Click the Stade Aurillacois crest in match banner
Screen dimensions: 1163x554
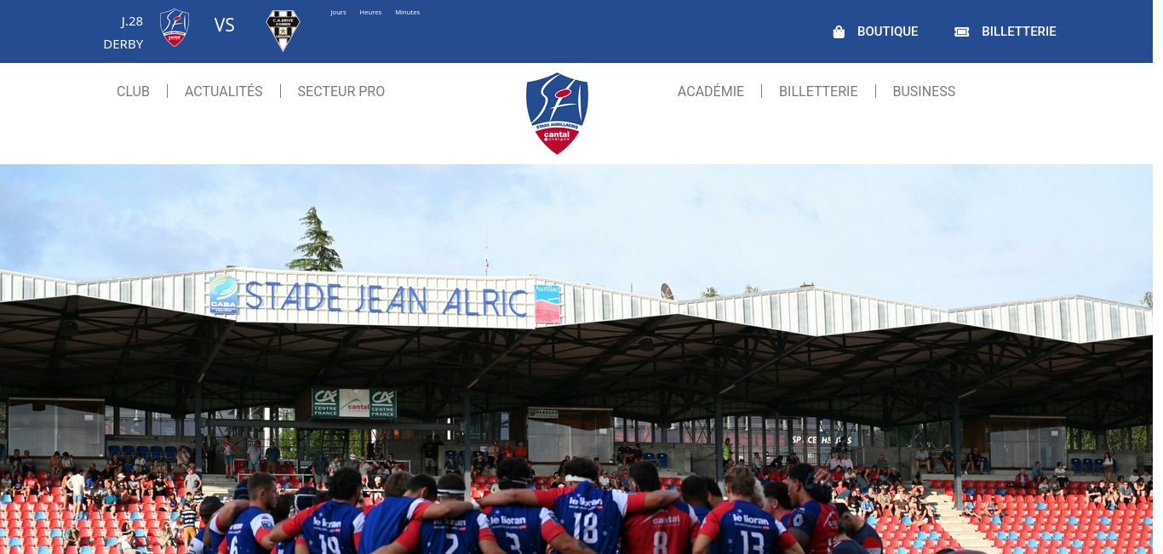[x=175, y=27]
